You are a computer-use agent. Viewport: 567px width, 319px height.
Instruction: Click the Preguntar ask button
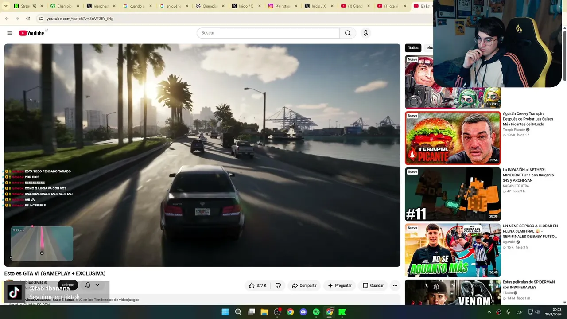click(340, 286)
